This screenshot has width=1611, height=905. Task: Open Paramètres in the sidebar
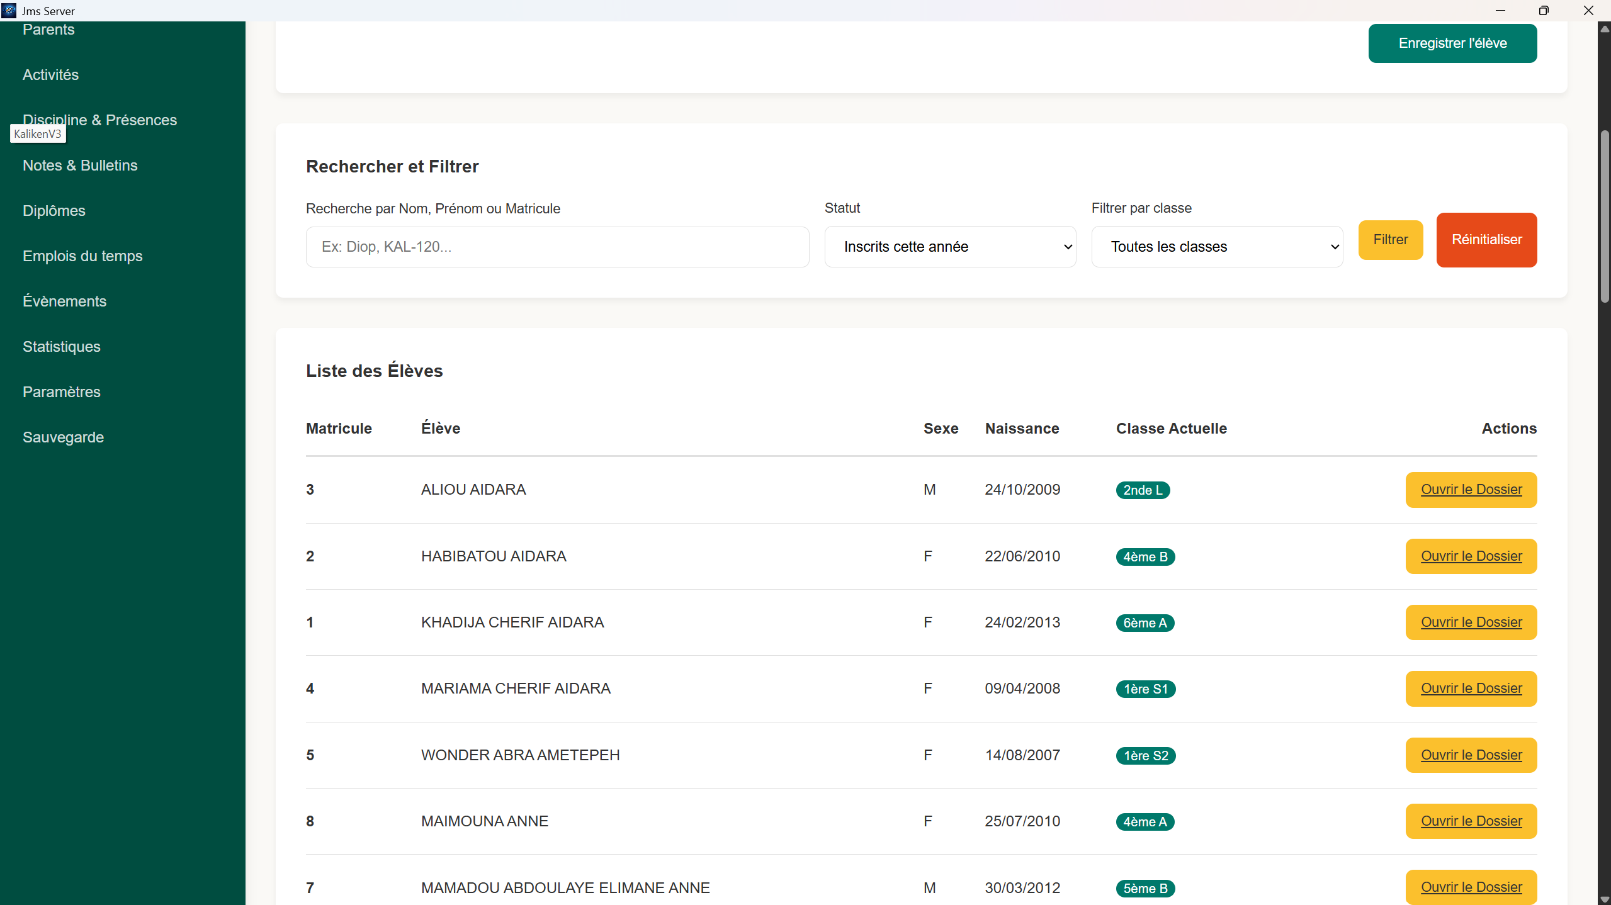pos(62,392)
